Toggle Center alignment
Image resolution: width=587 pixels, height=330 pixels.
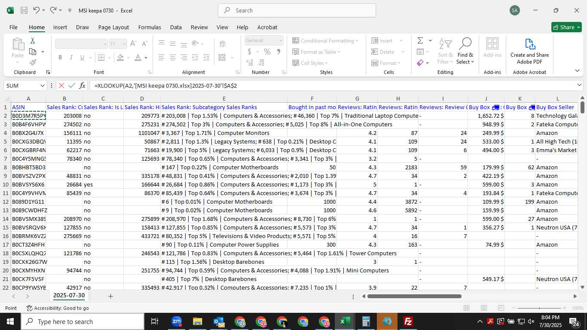[x=173, y=57]
